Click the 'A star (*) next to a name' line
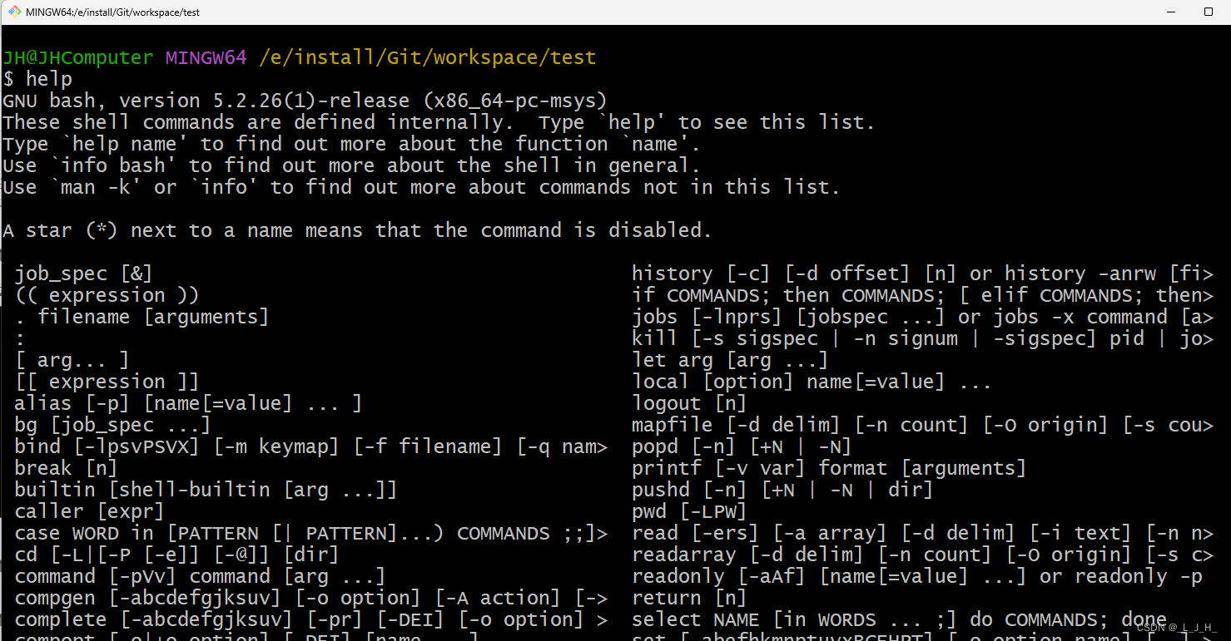Image resolution: width=1231 pixels, height=641 pixels. [357, 230]
